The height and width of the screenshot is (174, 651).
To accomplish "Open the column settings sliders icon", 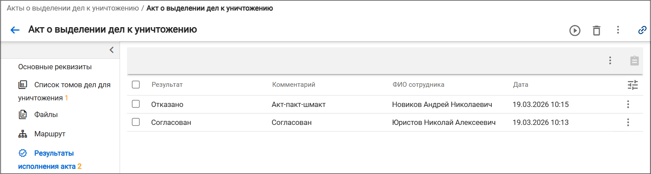I will 633,85.
